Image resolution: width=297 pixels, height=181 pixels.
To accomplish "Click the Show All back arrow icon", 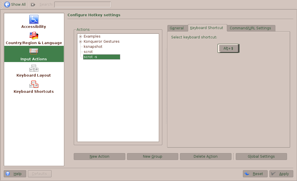I will [7, 5].
